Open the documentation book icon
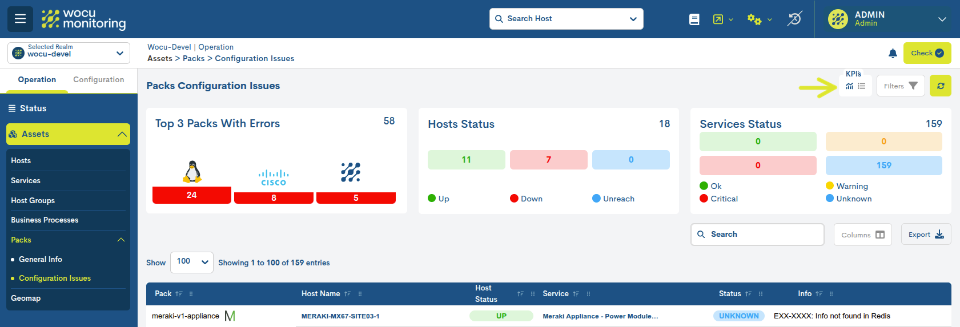Viewport: 960px width, 327px height. tap(694, 19)
